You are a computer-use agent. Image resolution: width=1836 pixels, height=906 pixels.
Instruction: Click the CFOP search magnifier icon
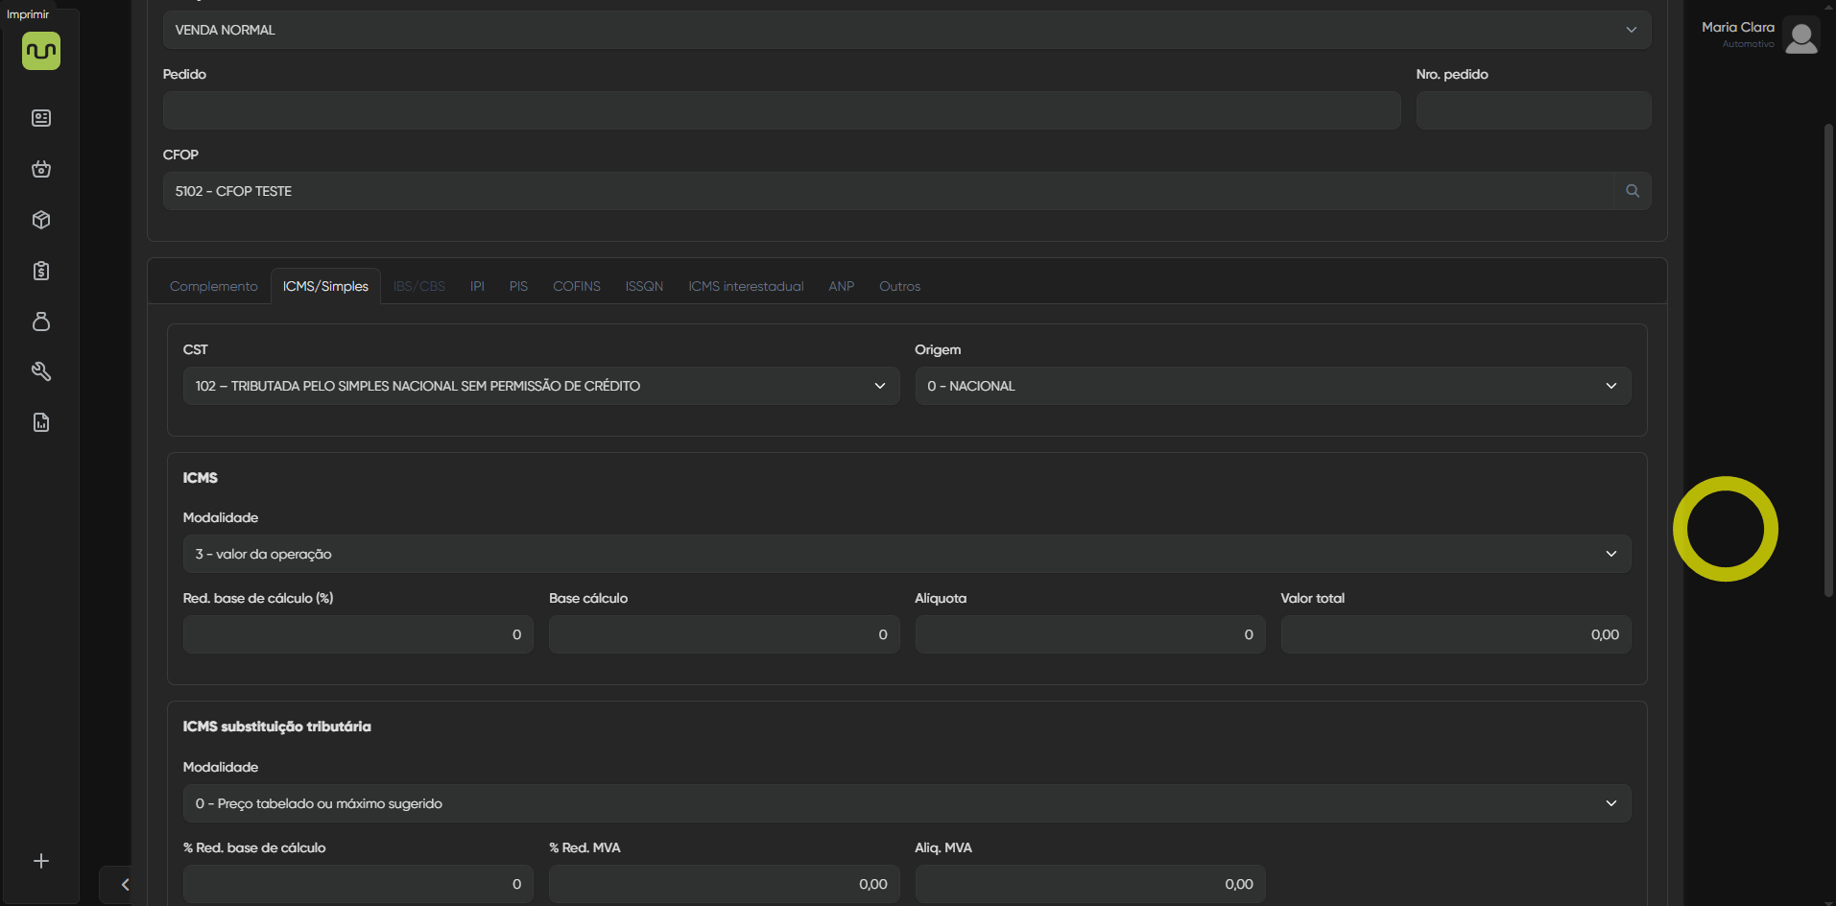tap(1632, 191)
